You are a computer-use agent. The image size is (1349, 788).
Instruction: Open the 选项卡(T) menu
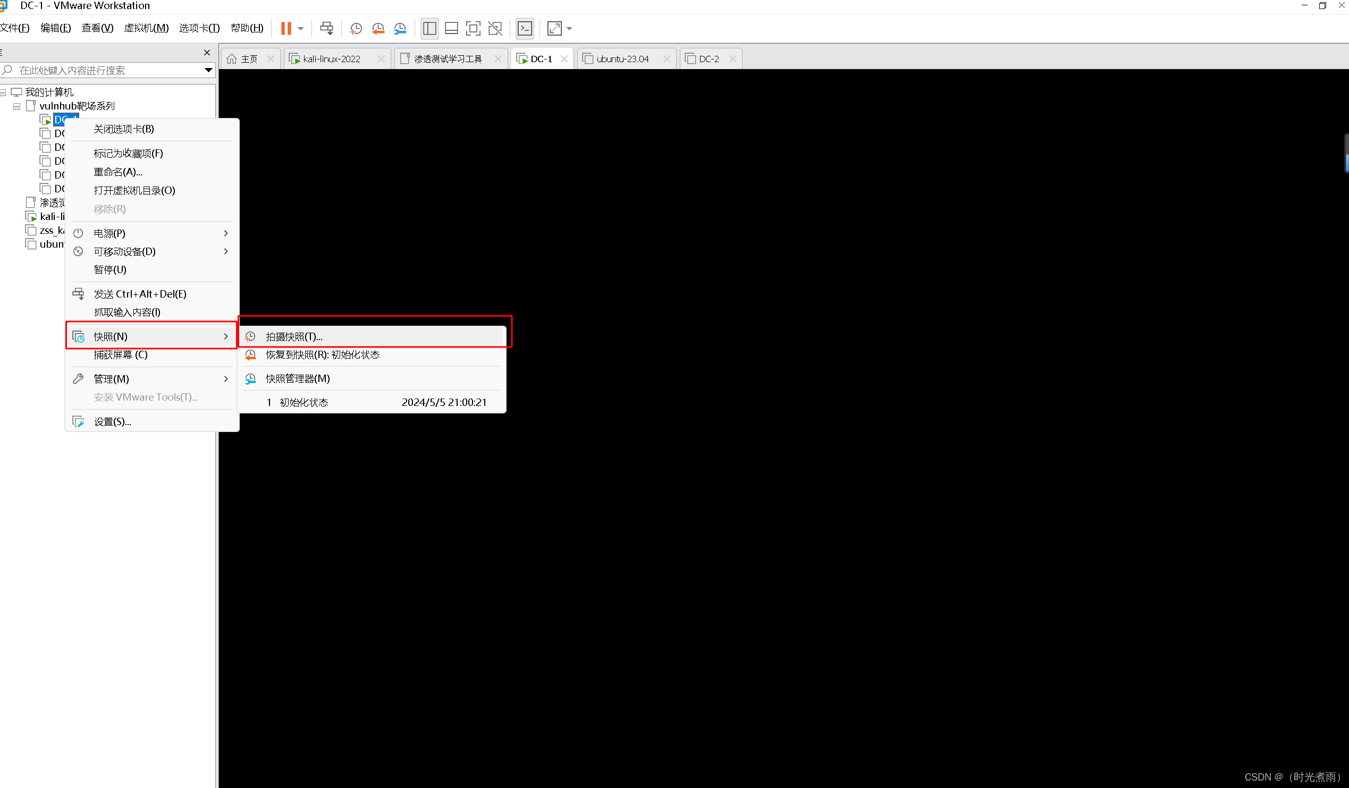coord(199,28)
